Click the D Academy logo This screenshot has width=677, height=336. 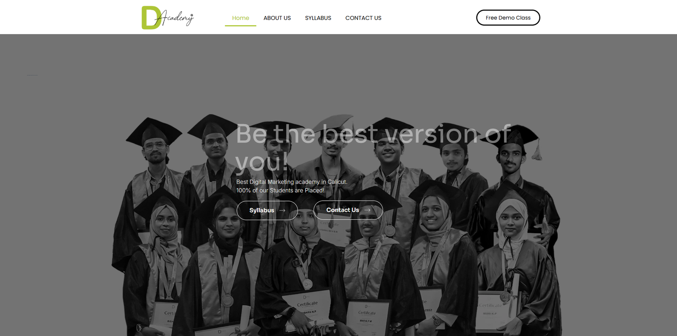pyautogui.click(x=168, y=17)
